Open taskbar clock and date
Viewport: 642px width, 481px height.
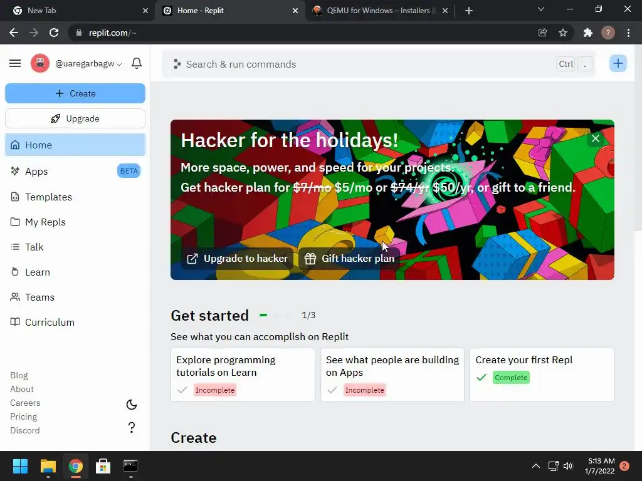(599, 466)
